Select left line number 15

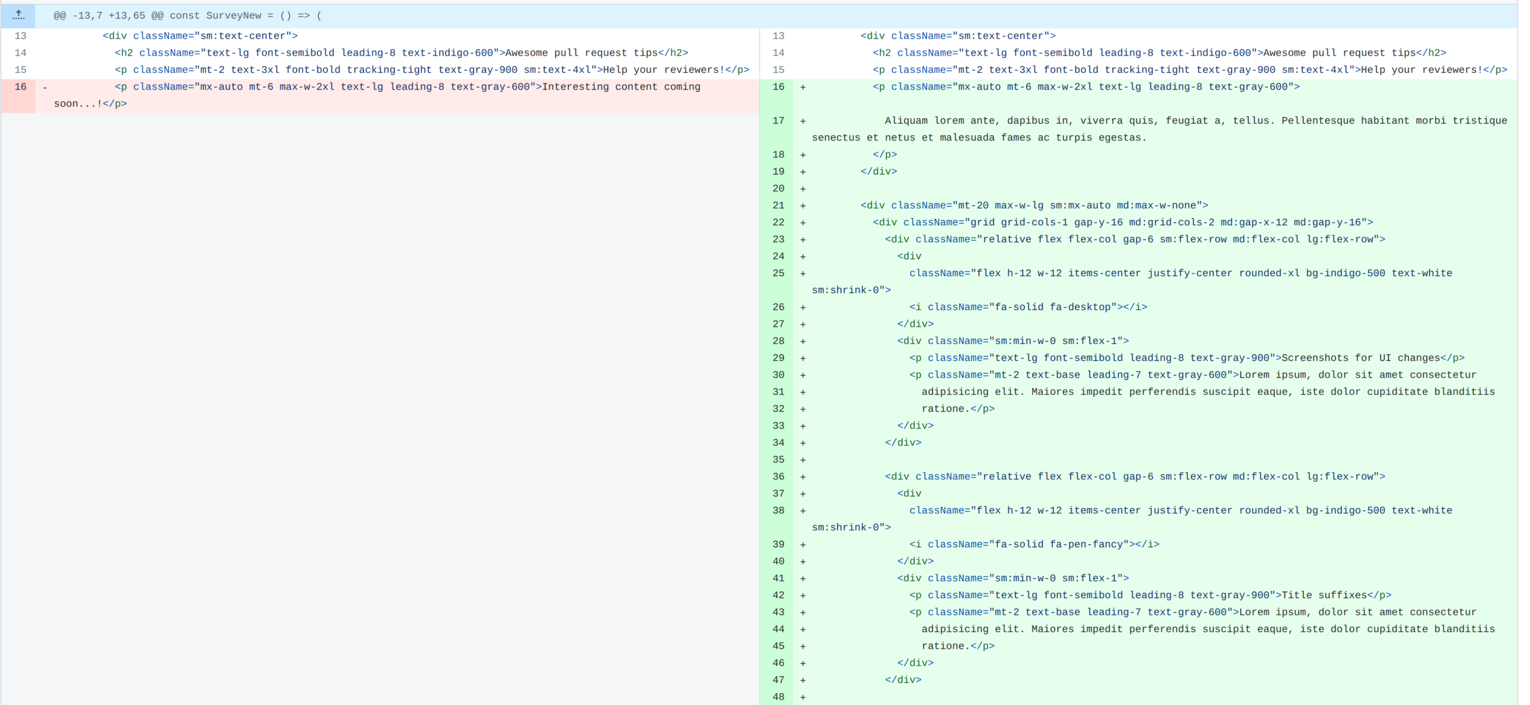click(20, 70)
